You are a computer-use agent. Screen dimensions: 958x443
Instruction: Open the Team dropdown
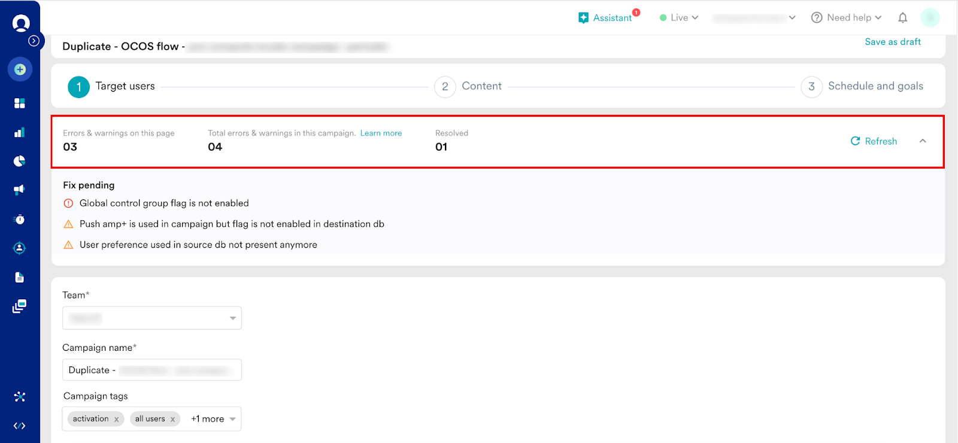point(152,318)
